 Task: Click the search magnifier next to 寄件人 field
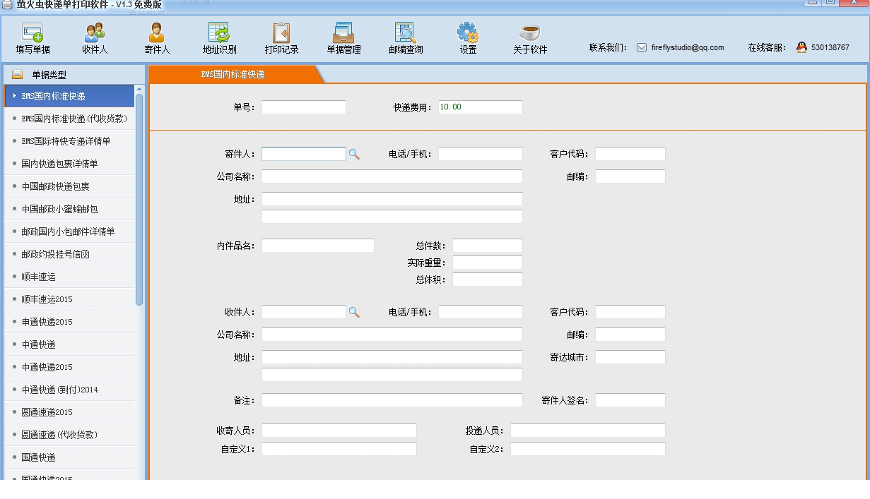pos(354,154)
